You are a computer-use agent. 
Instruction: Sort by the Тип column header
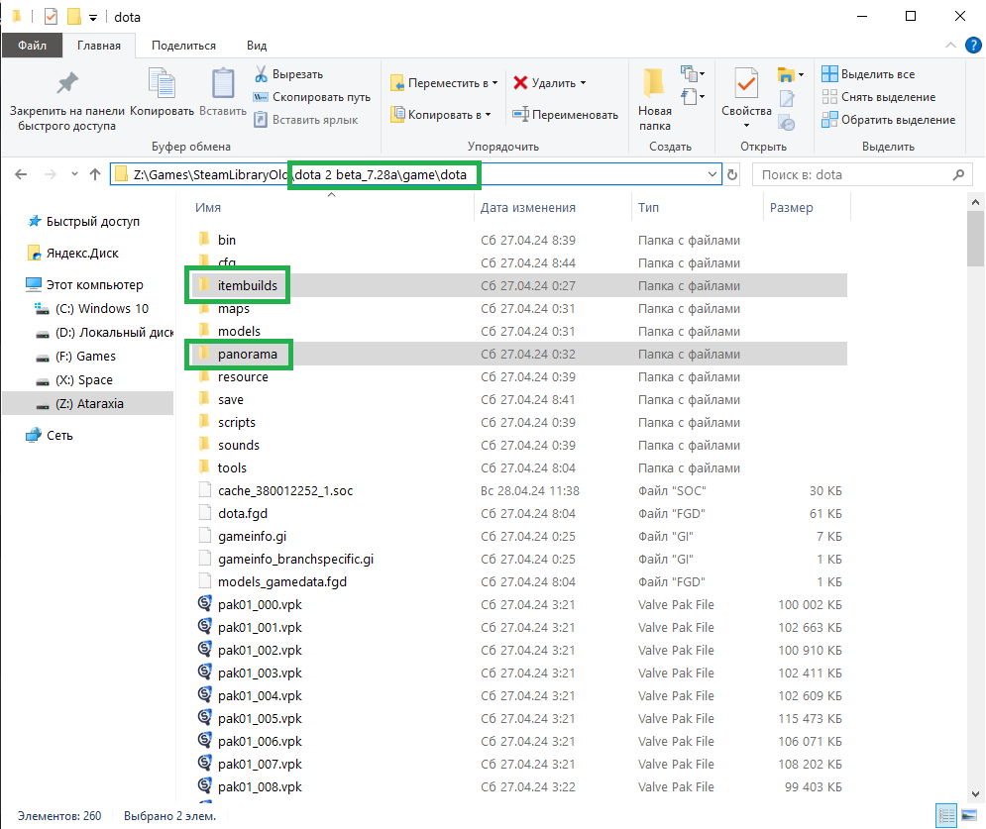tap(648, 207)
